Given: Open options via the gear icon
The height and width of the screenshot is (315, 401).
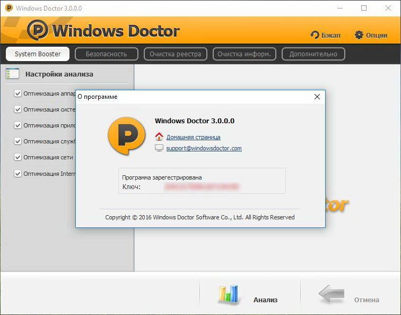Looking at the screenshot, I should pos(359,35).
